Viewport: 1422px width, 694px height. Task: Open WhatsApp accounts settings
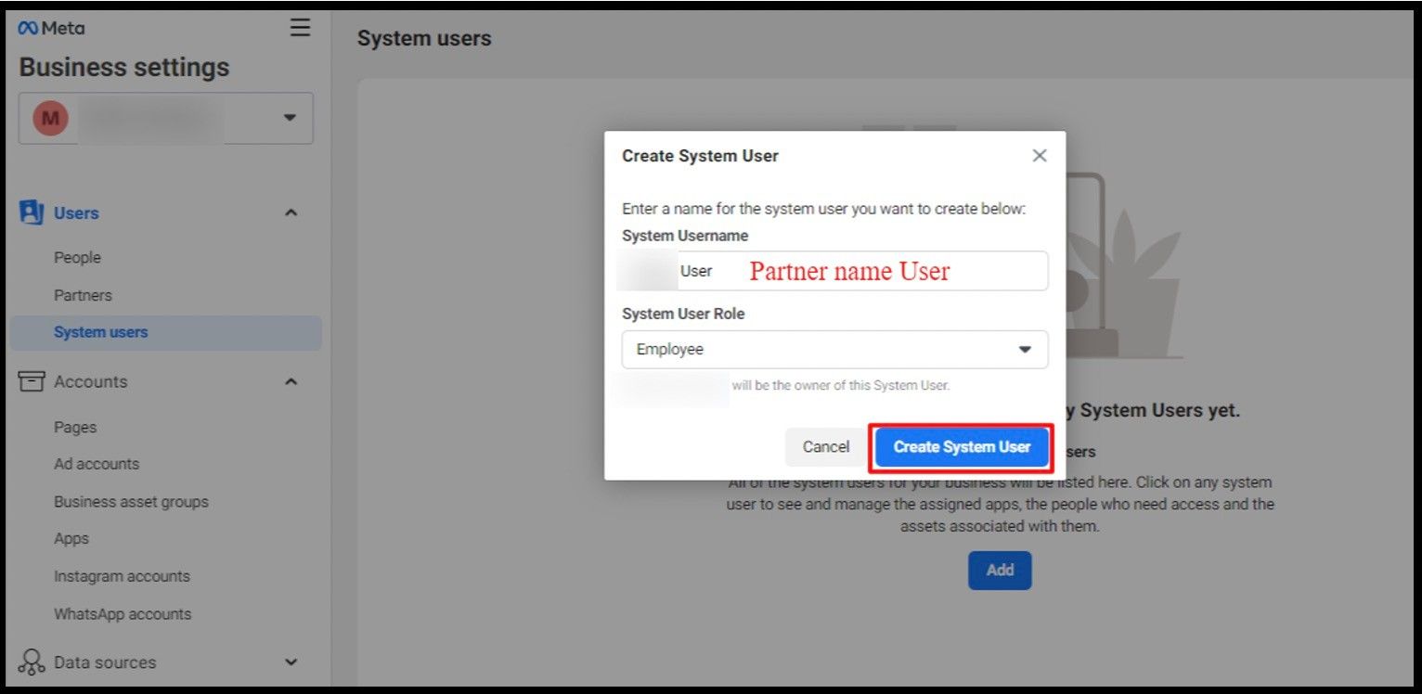[x=123, y=613]
